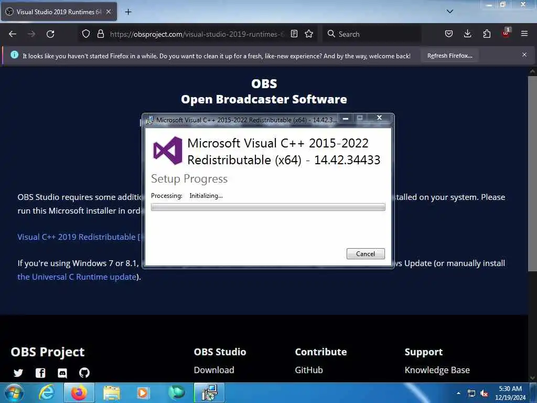Screen dimensions: 537x403
Task: Open a new tab with the plus button
Action: [128, 12]
